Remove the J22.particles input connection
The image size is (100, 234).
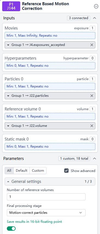(92, 96)
